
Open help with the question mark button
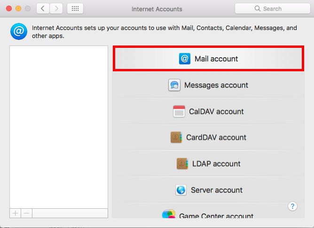[x=292, y=206]
